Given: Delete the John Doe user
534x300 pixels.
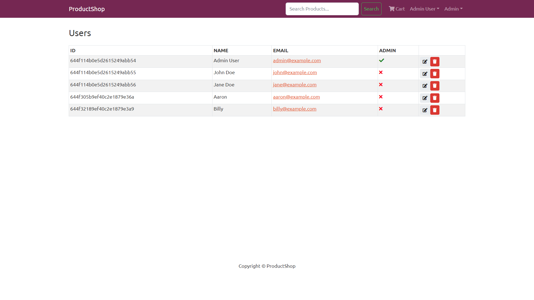Looking at the screenshot, I should coord(435,74).
